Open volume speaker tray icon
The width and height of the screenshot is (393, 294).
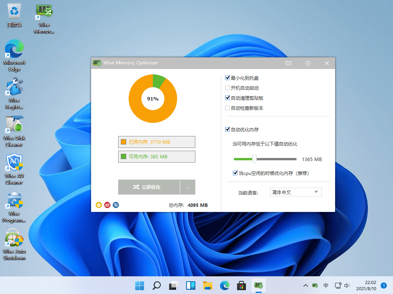347,286
